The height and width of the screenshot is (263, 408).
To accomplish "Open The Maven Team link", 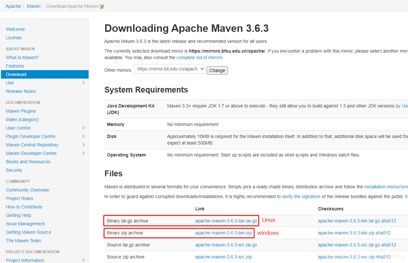I will (23, 241).
